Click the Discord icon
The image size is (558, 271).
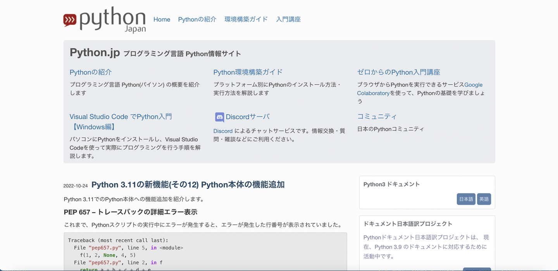tap(219, 117)
